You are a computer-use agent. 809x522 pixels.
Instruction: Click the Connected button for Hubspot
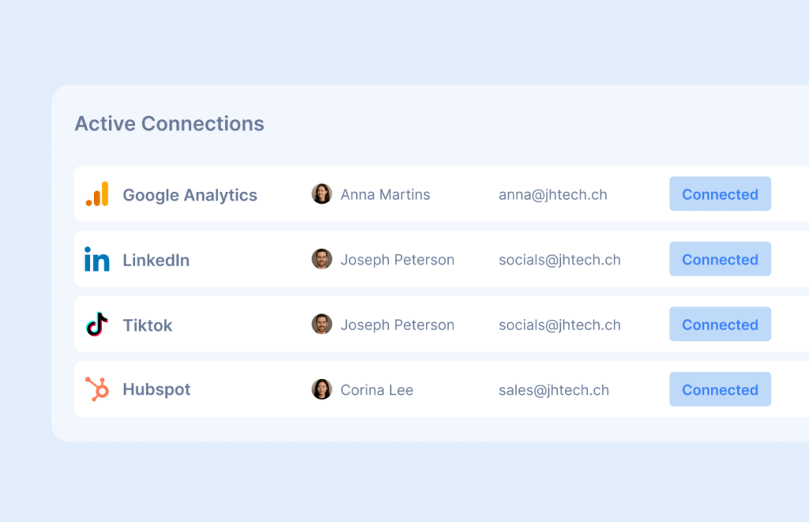[720, 389]
